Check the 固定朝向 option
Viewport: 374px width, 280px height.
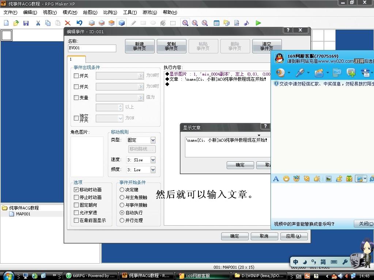pos(76,205)
